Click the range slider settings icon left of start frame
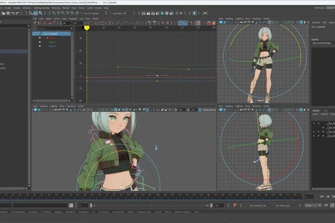This screenshot has height=223, width=335. pyautogui.click(x=71, y=205)
